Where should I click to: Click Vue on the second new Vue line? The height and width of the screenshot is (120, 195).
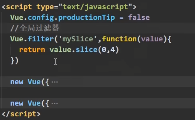[x=34, y=103]
